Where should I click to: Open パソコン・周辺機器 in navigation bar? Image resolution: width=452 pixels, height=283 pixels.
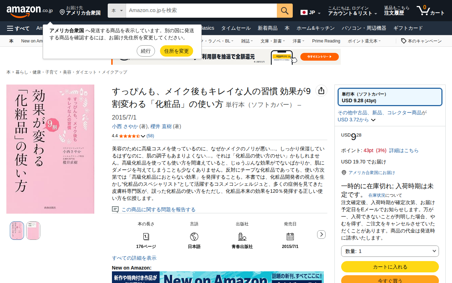(x=364, y=28)
